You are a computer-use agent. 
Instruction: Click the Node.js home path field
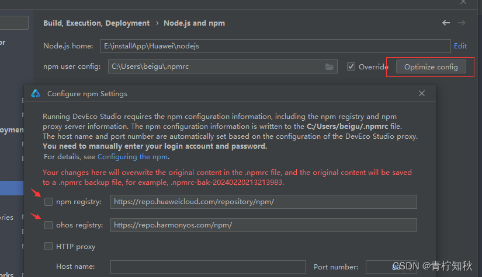click(x=275, y=46)
